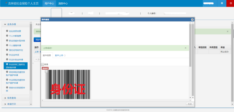Click the arrow icon beside 失业金申领

[7, 55]
